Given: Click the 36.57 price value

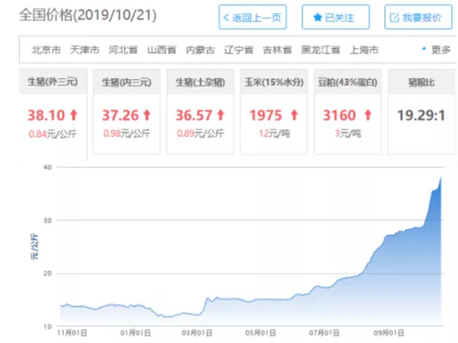Looking at the screenshot, I should click(x=194, y=115).
